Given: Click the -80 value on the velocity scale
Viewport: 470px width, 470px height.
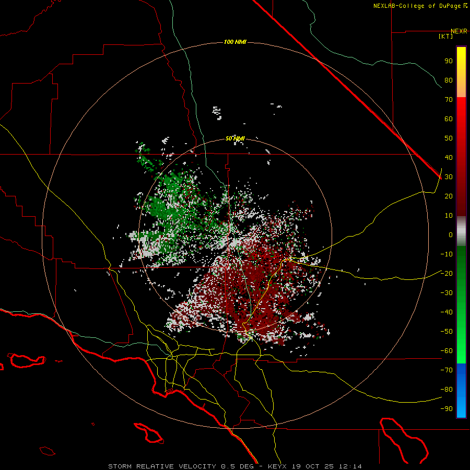Looking at the screenshot, I should tap(446, 390).
